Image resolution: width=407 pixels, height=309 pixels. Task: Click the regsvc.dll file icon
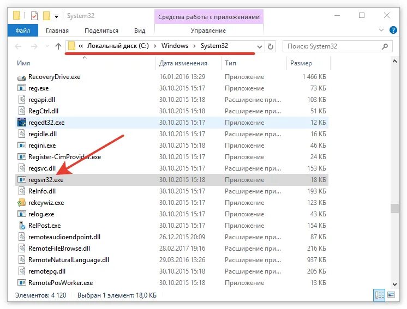pos(22,168)
